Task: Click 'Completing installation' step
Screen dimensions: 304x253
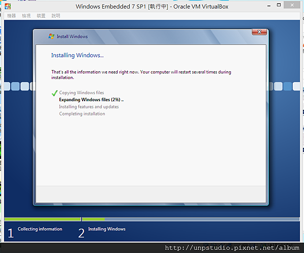Action: coord(82,114)
